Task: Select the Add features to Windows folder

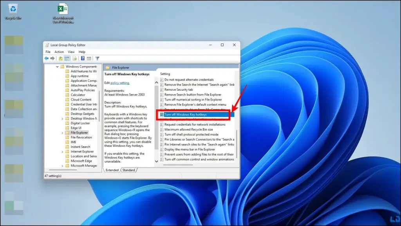Action: tap(81, 71)
